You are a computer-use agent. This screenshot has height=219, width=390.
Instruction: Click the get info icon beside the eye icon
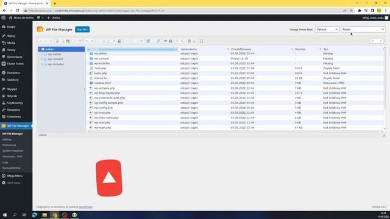coord(171,41)
